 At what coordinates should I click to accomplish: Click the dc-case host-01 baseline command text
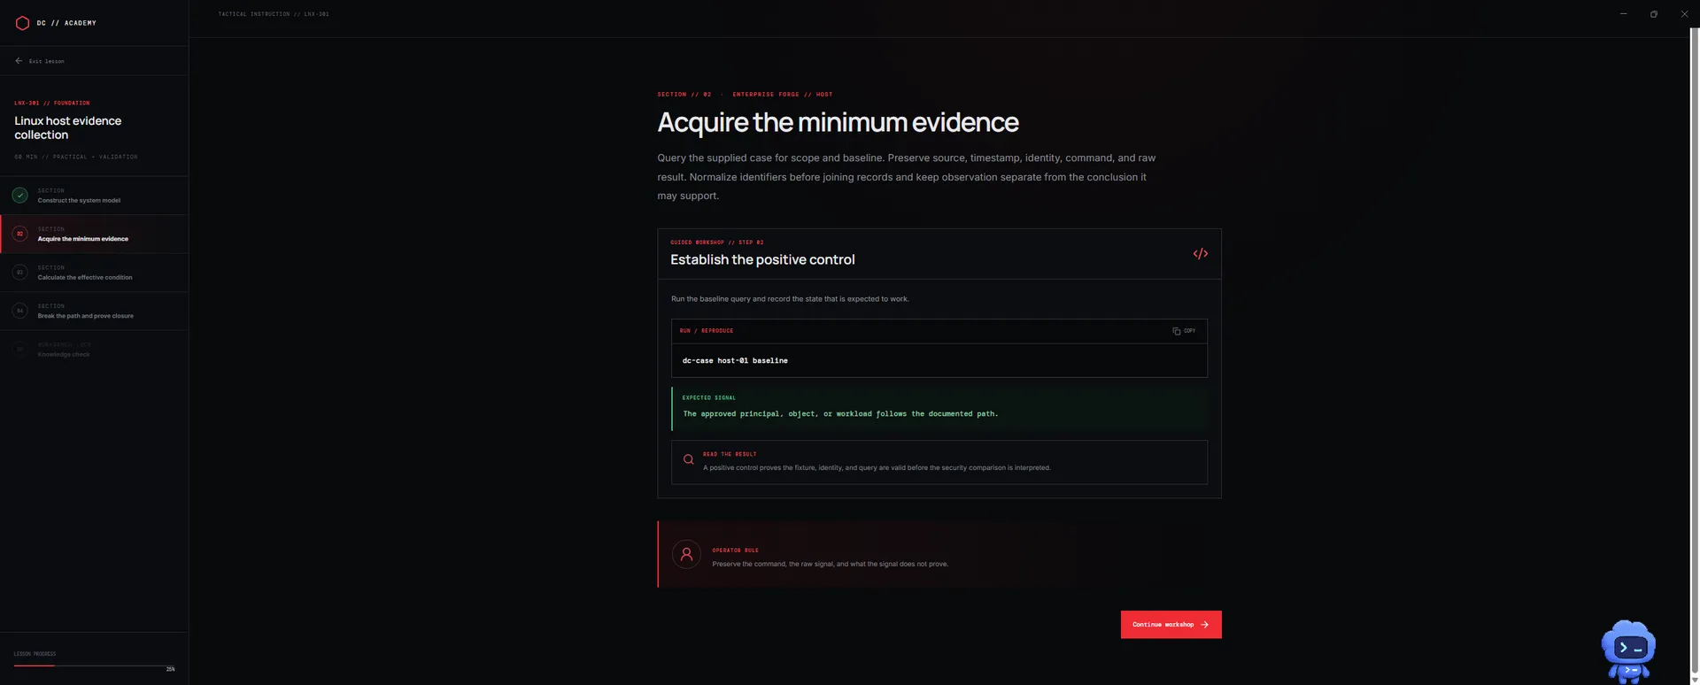point(735,361)
